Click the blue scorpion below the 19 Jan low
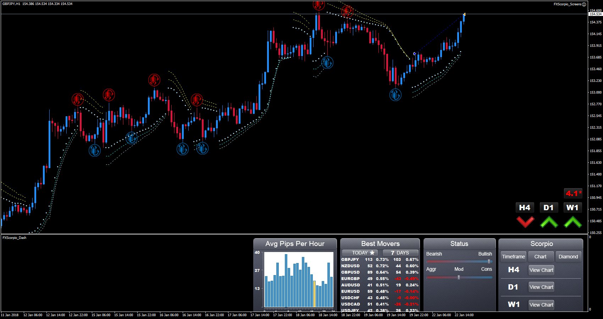 395,95
